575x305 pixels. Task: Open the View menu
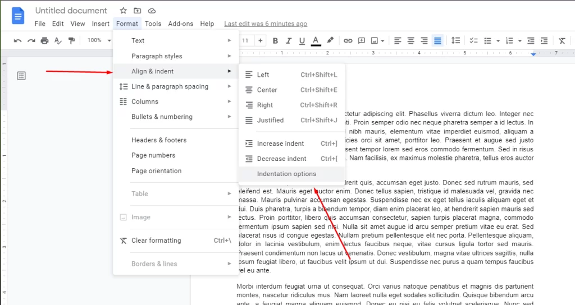(x=77, y=24)
